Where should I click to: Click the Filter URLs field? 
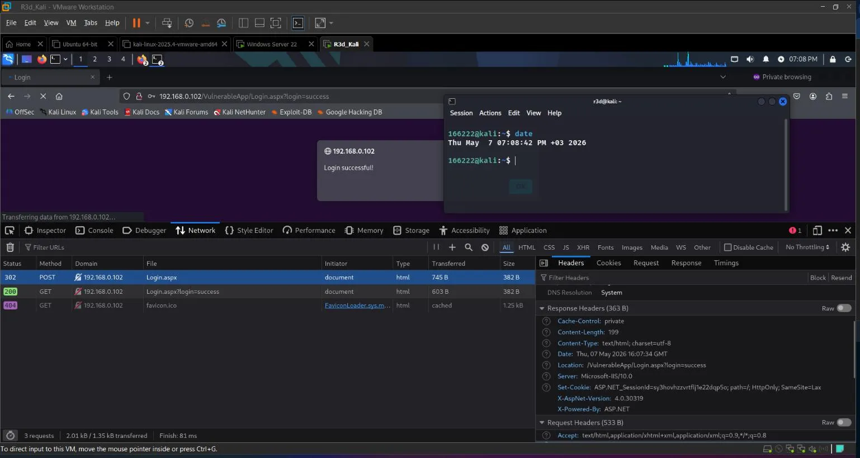pos(224,247)
